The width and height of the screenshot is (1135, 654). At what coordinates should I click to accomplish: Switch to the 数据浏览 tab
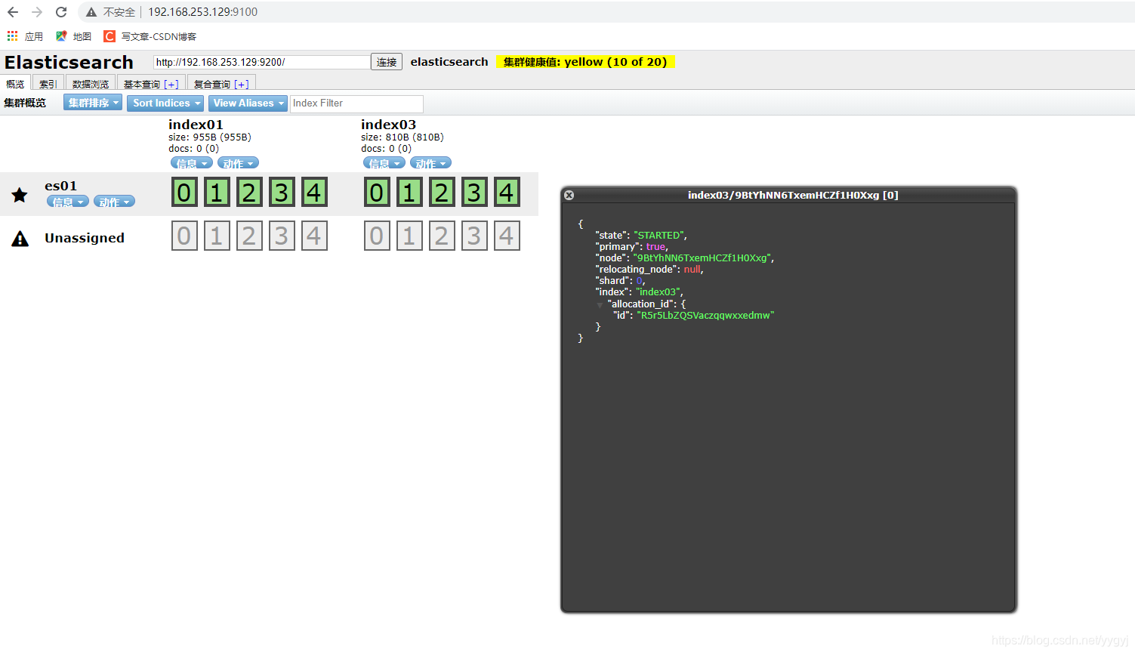[x=91, y=84]
